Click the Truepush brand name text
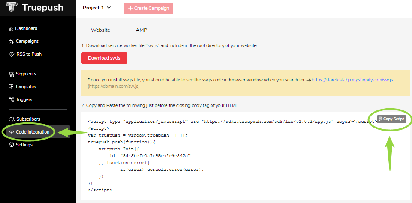Image resolution: width=412 pixels, height=203 pixels. click(x=43, y=7)
